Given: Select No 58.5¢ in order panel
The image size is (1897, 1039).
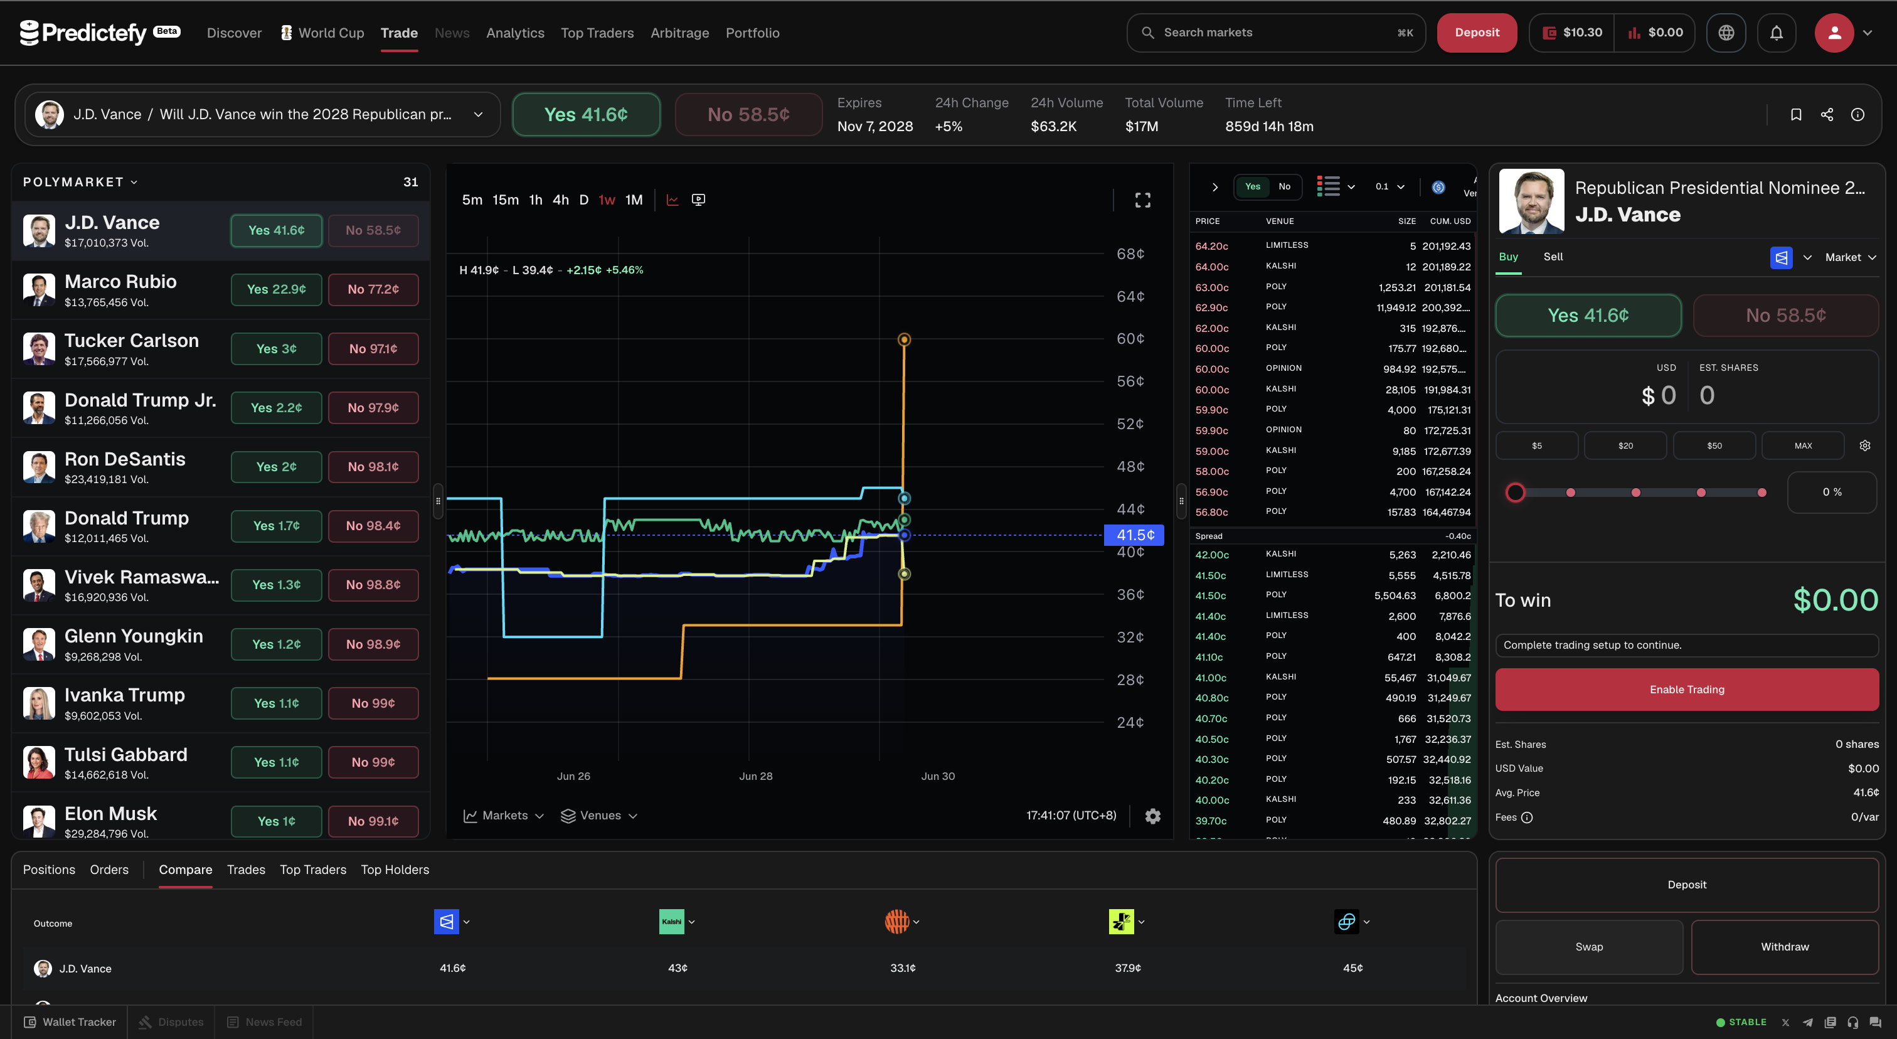Looking at the screenshot, I should [1786, 315].
